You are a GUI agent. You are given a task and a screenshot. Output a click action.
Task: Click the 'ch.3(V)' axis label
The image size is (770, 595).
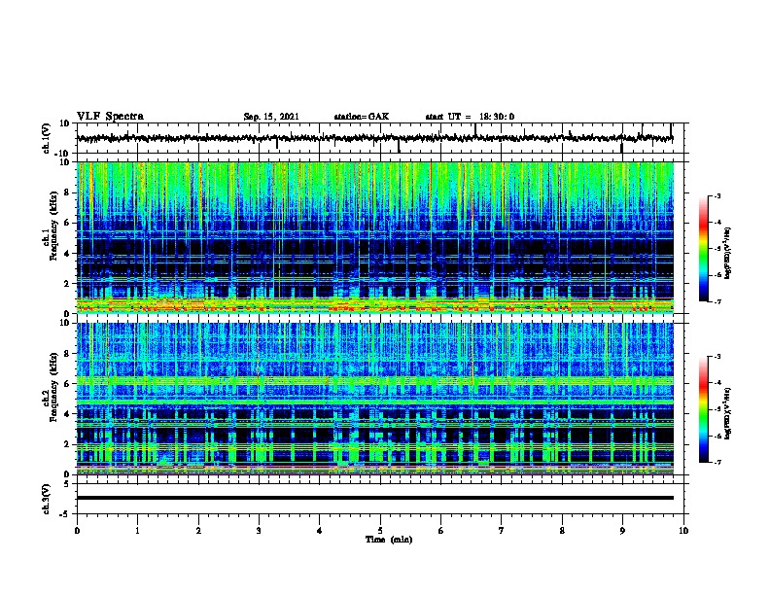tap(47, 499)
